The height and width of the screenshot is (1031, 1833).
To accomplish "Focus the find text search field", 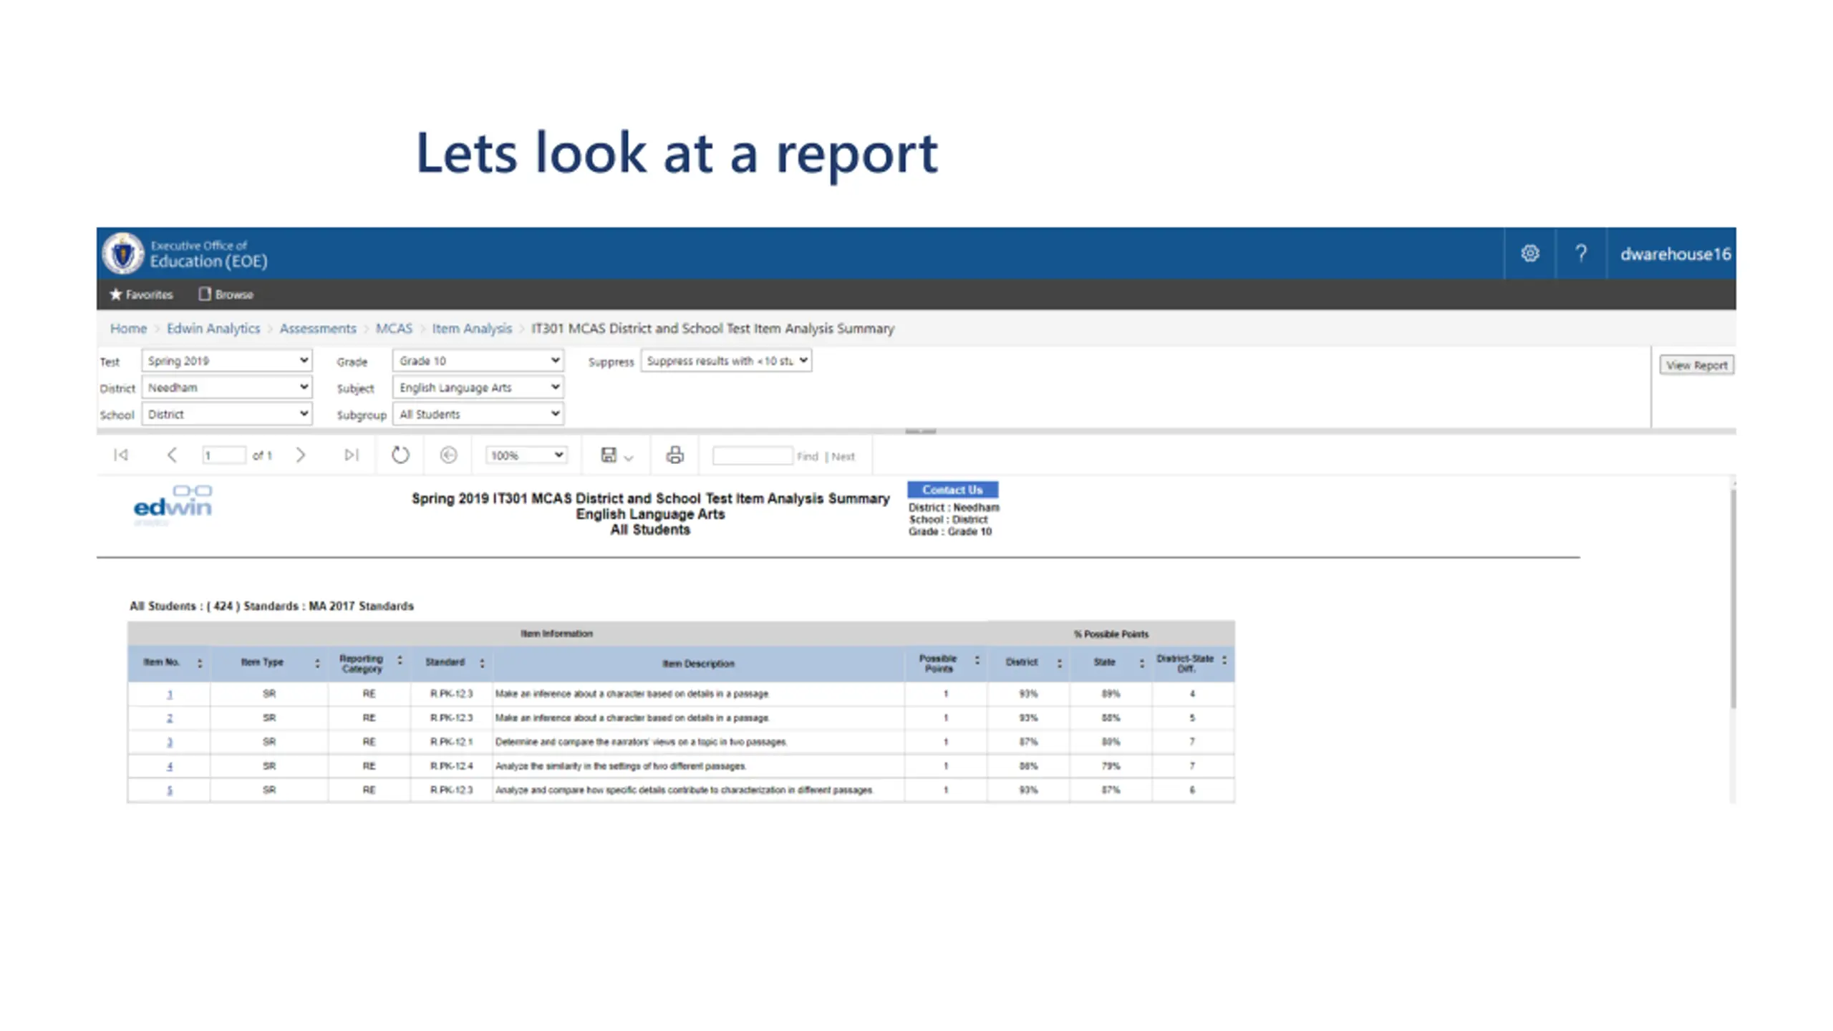I will point(753,455).
